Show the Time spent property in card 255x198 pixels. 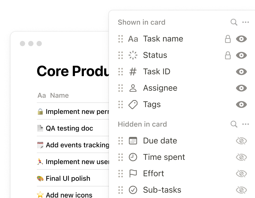[241, 157]
